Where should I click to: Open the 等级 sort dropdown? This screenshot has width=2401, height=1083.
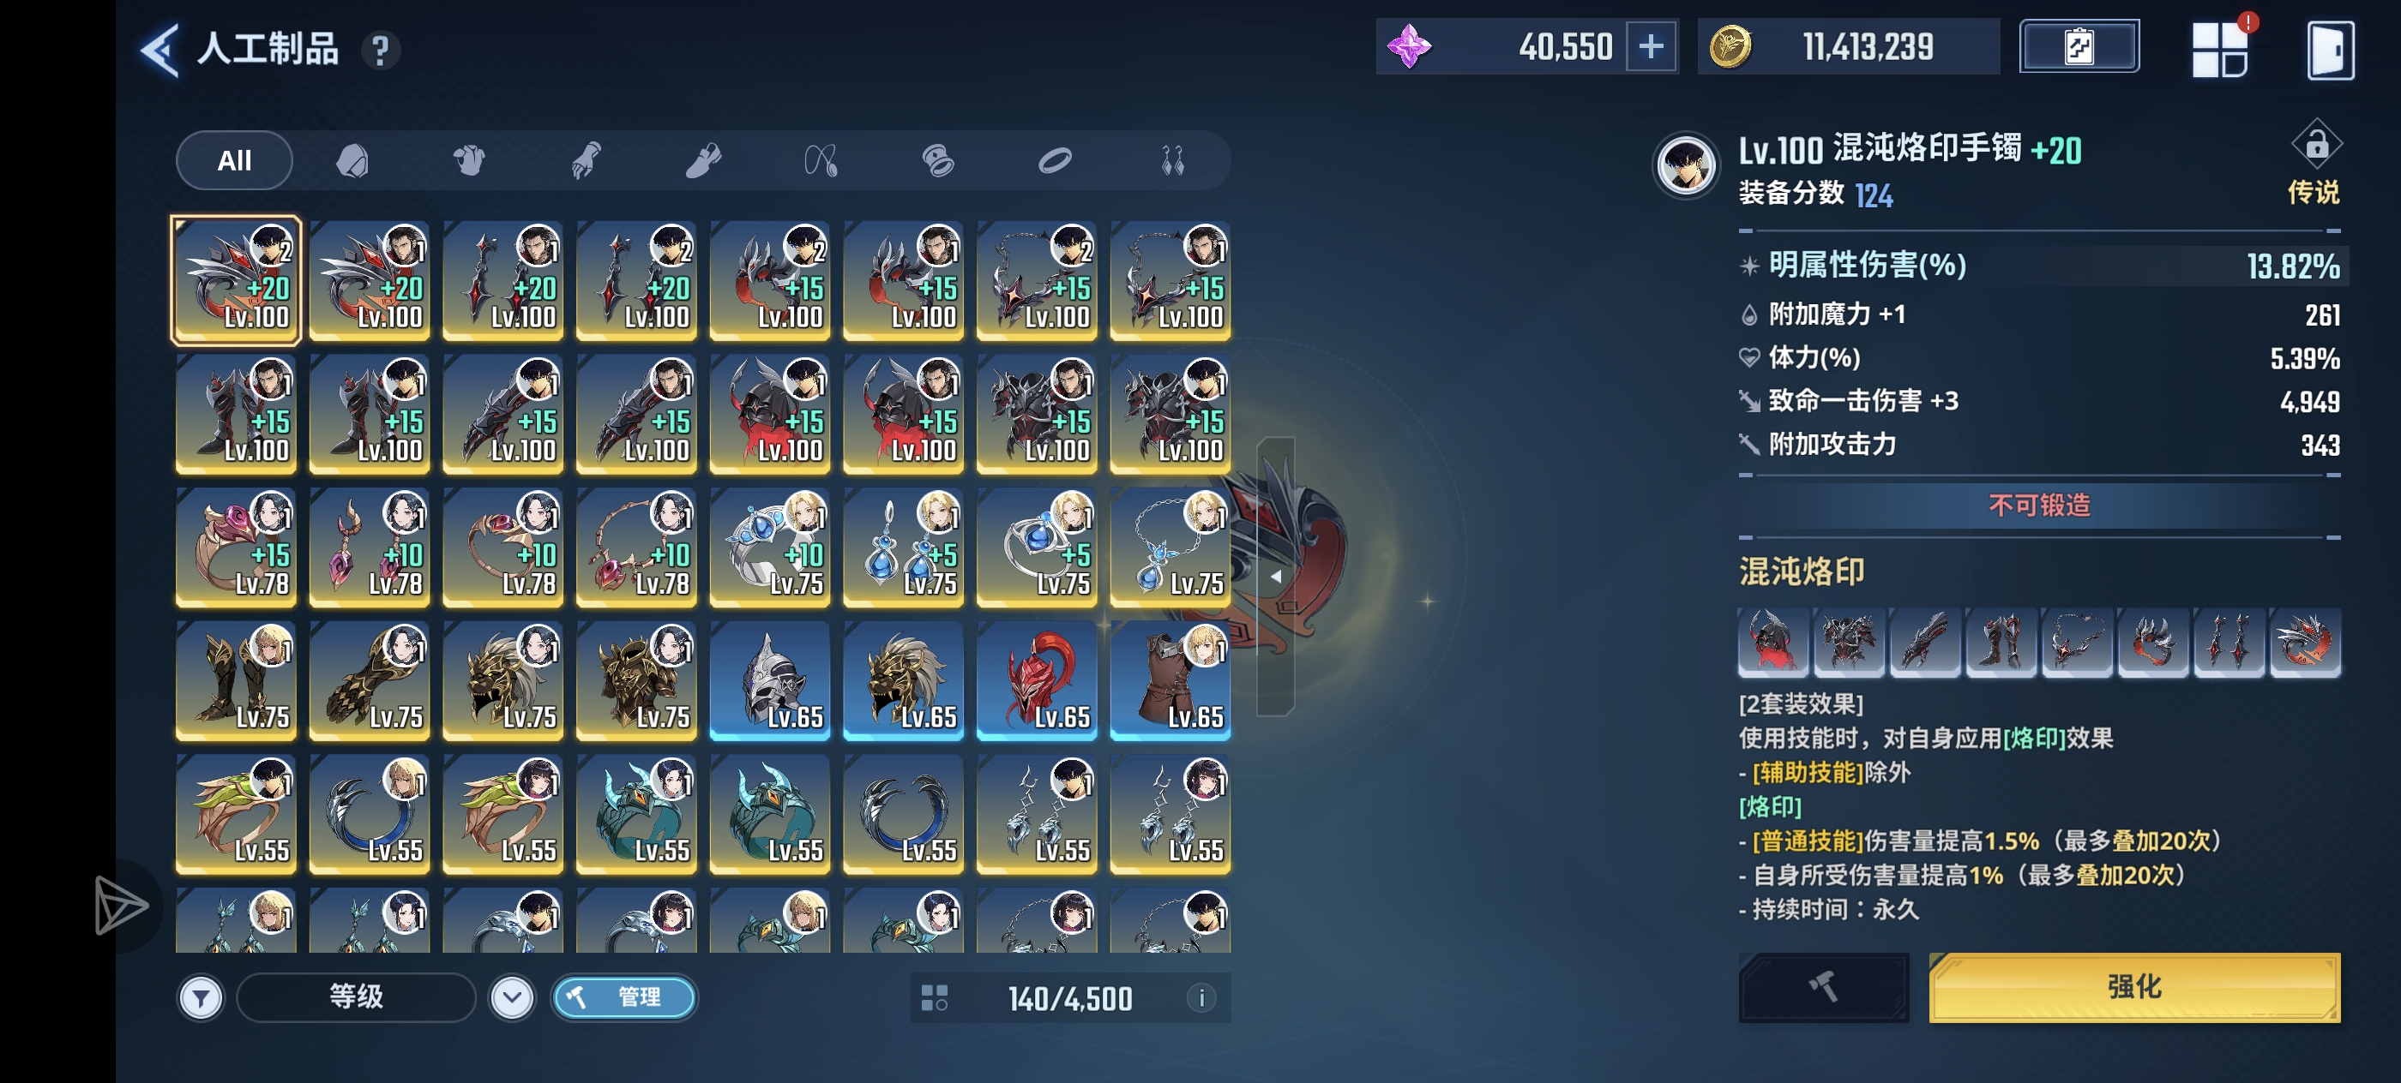point(356,997)
